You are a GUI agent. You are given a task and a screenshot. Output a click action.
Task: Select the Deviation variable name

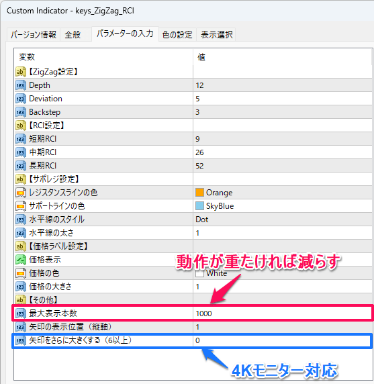point(46,99)
